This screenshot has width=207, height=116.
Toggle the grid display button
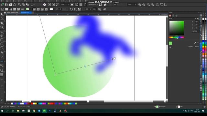coord(81,5)
